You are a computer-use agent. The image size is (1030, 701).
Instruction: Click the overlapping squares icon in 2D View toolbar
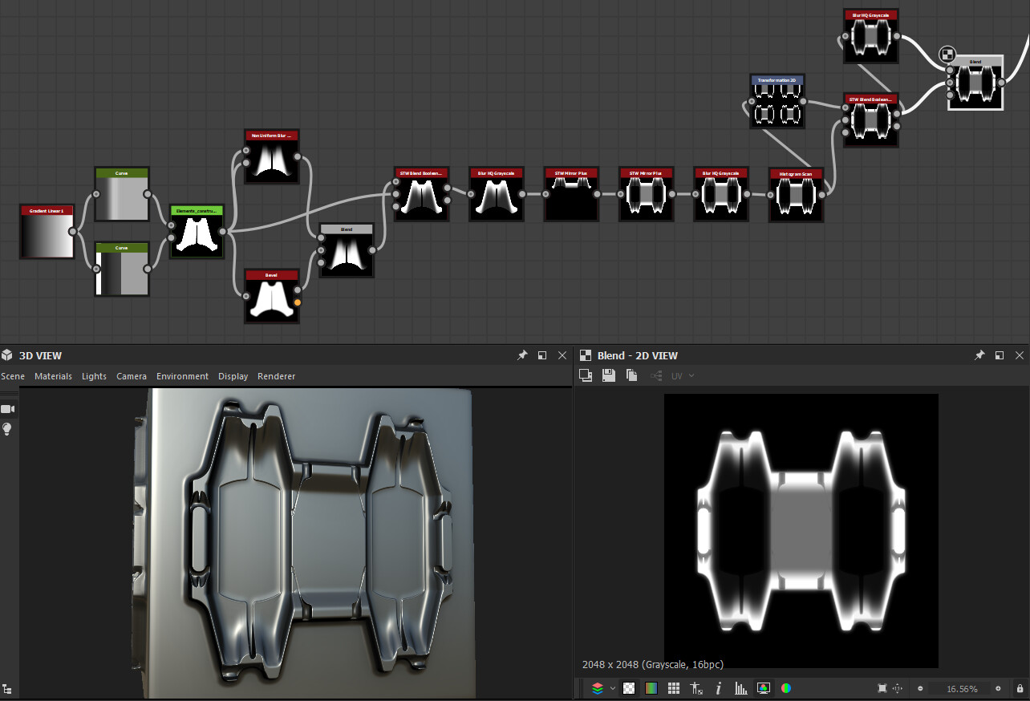(x=586, y=375)
